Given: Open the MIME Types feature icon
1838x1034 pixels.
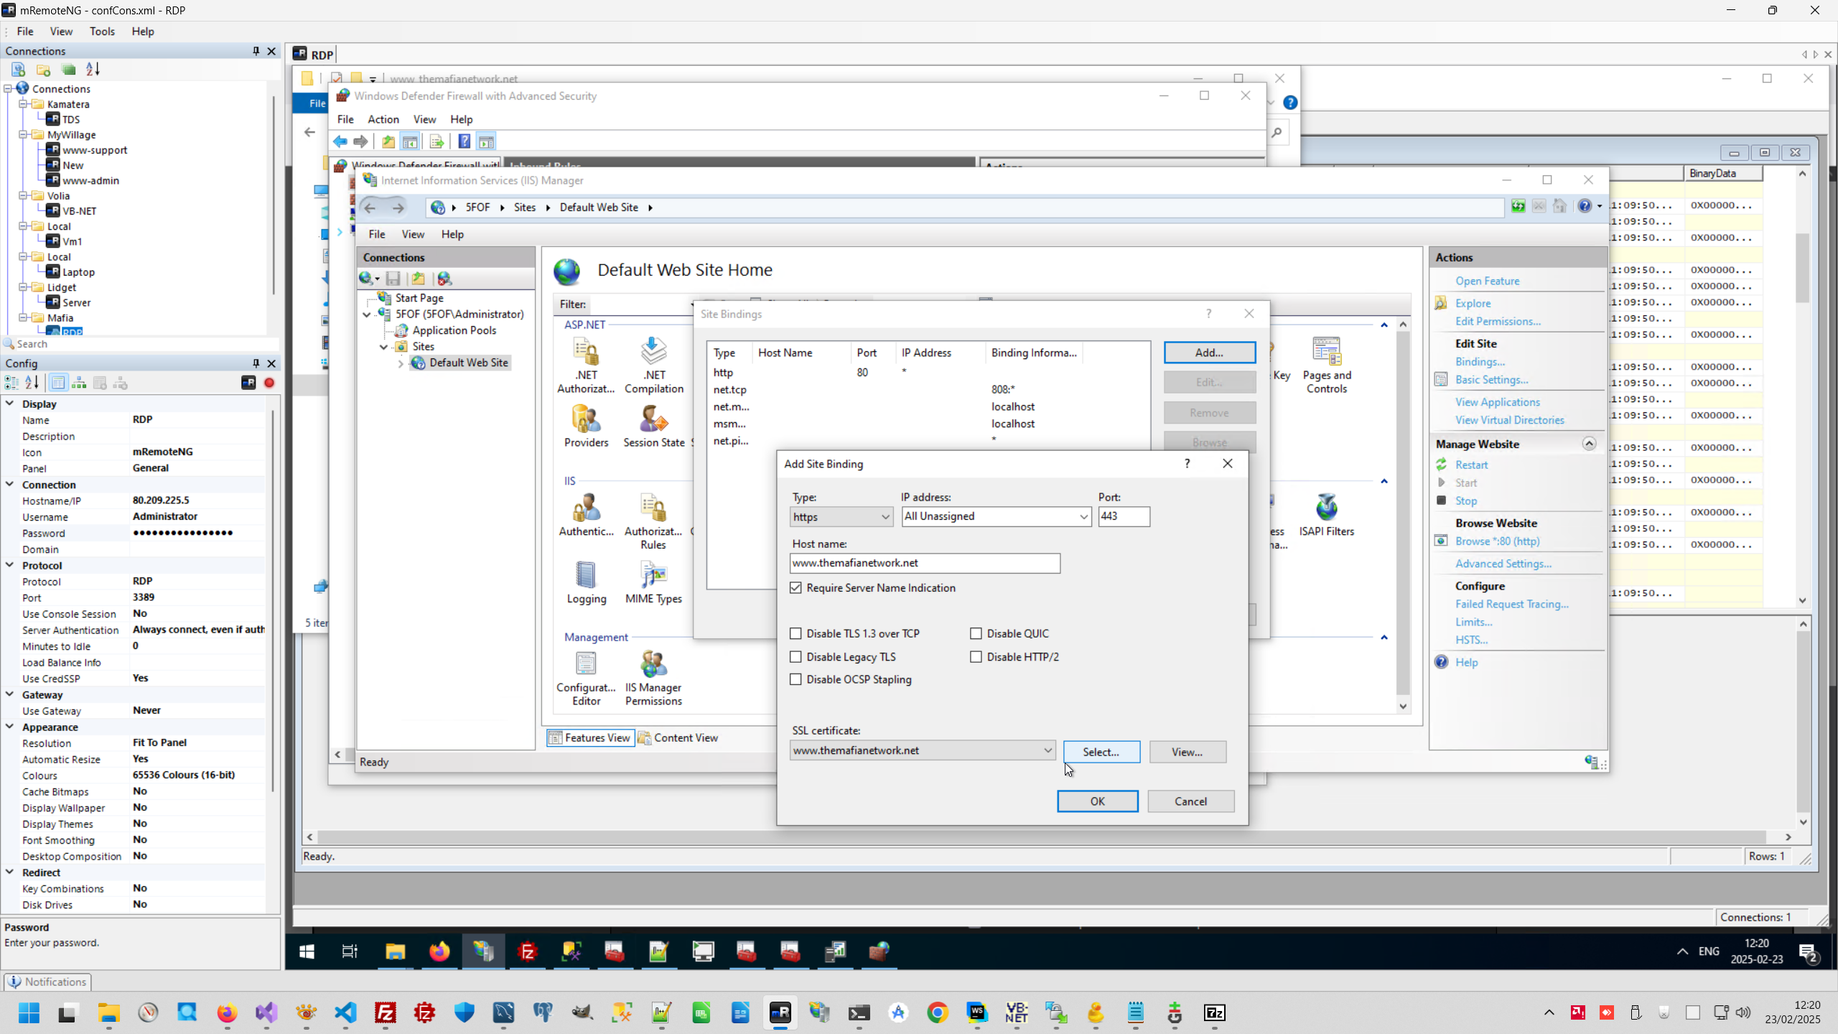Looking at the screenshot, I should [x=653, y=576].
